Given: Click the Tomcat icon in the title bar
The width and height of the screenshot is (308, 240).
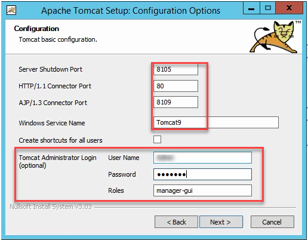Looking at the screenshot, I should point(11,10).
